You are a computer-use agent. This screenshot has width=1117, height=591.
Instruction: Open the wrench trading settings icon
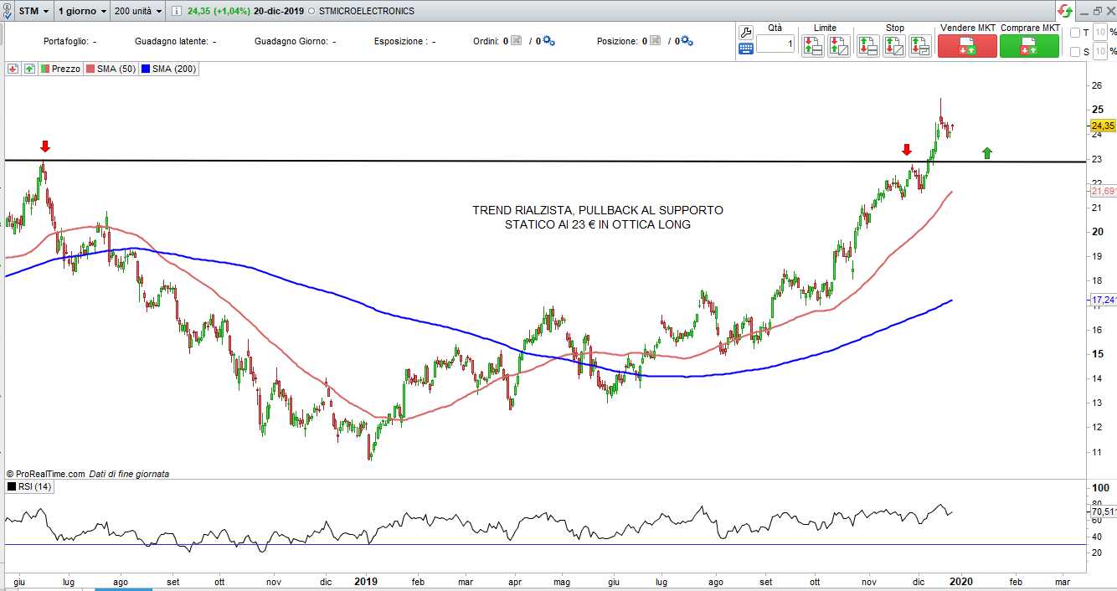point(746,32)
